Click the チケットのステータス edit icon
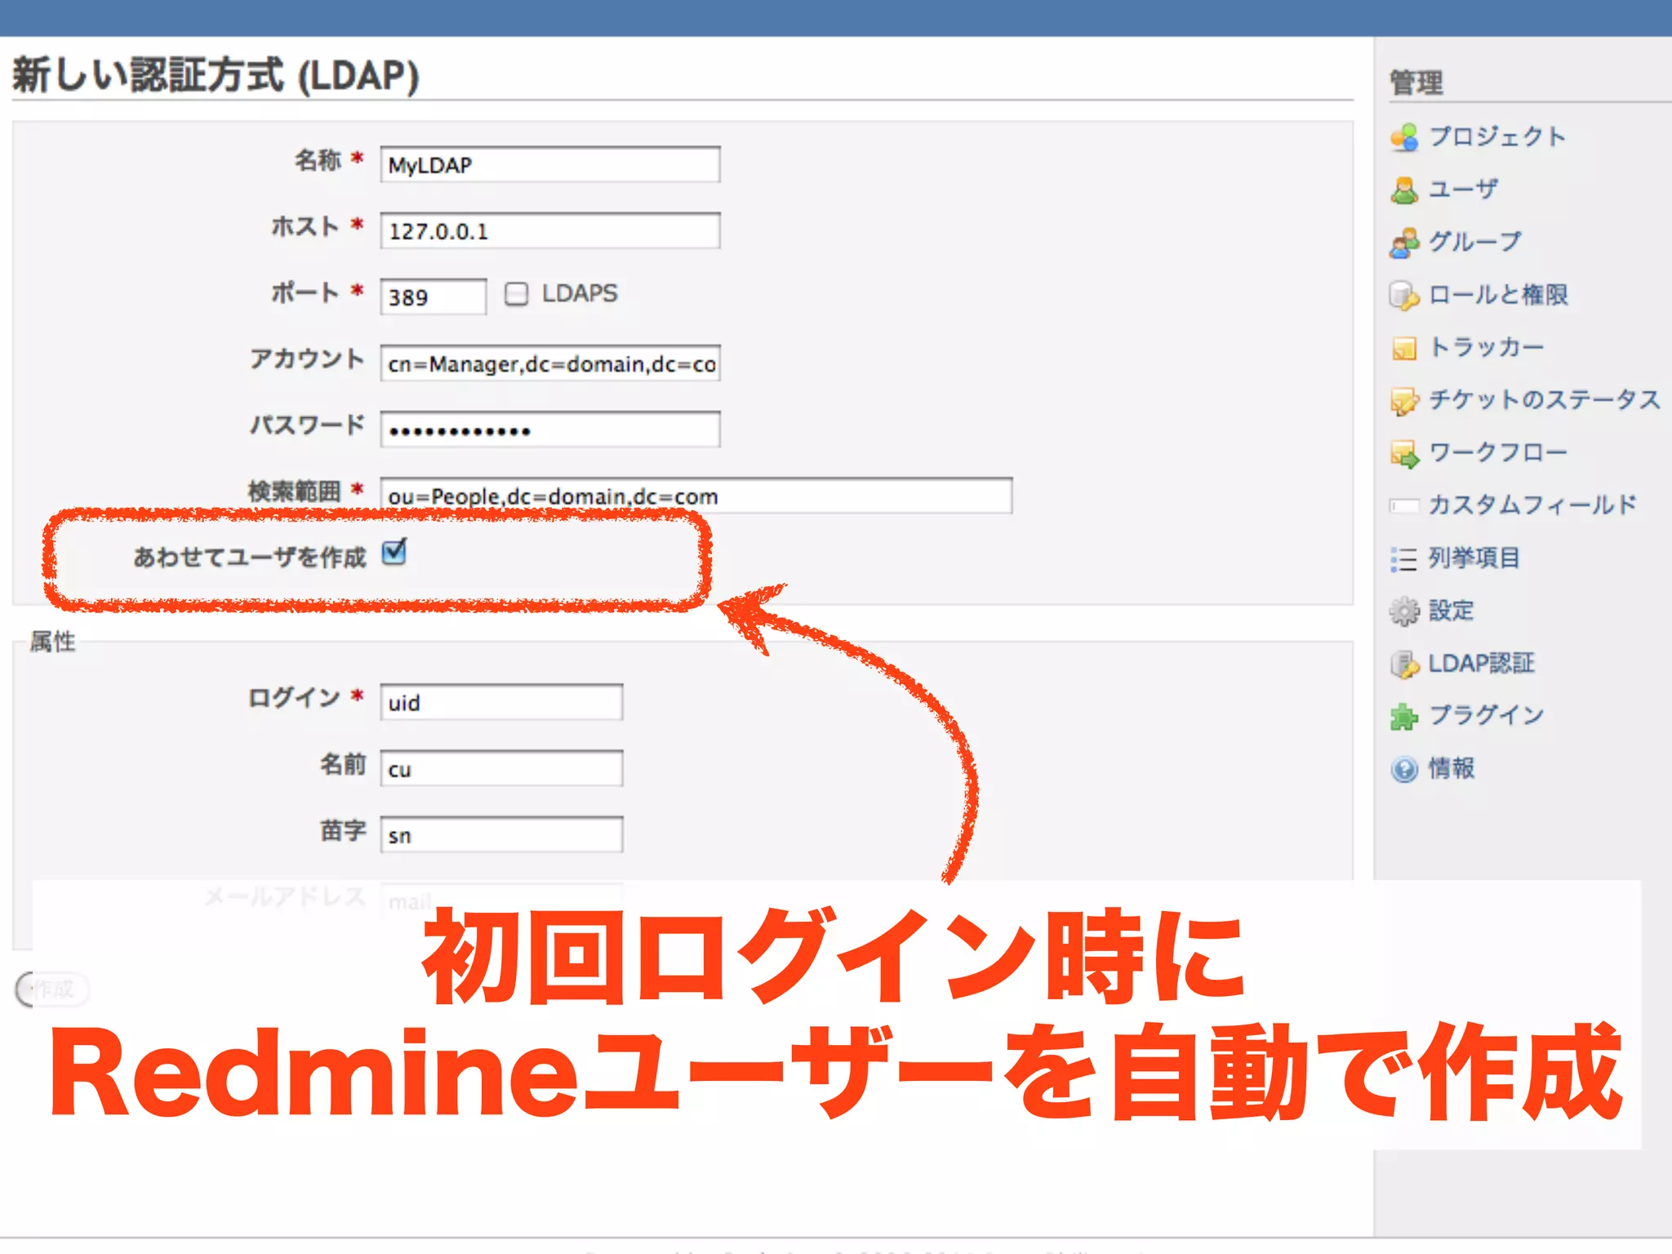The image size is (1672, 1254). [x=1404, y=401]
